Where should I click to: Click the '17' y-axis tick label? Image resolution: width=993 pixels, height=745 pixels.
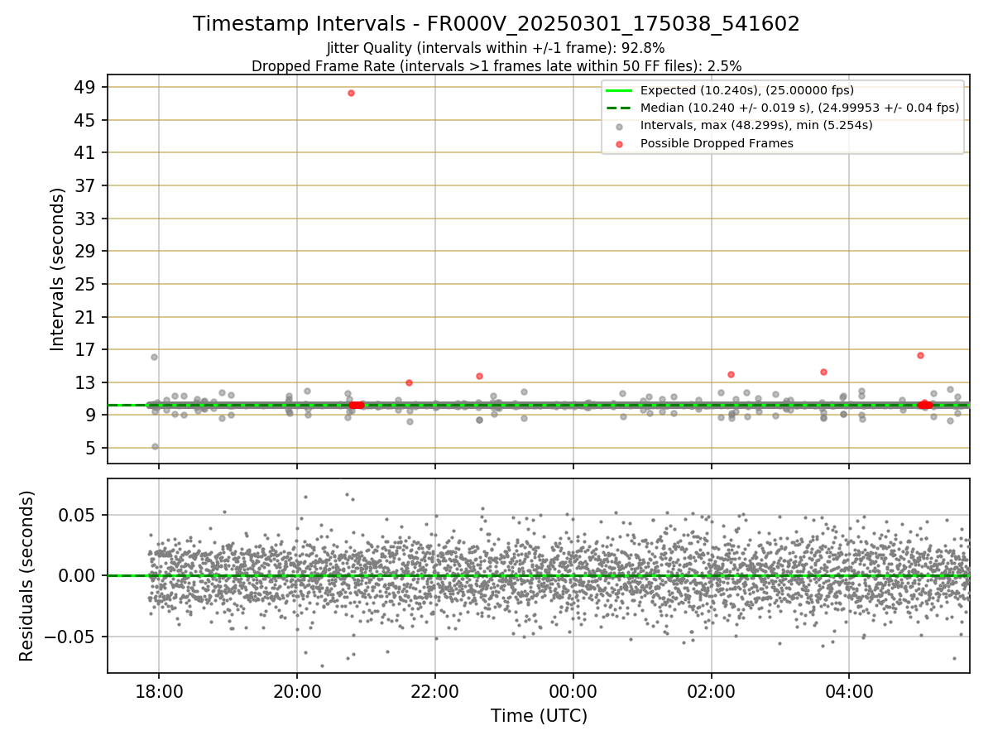(87, 349)
